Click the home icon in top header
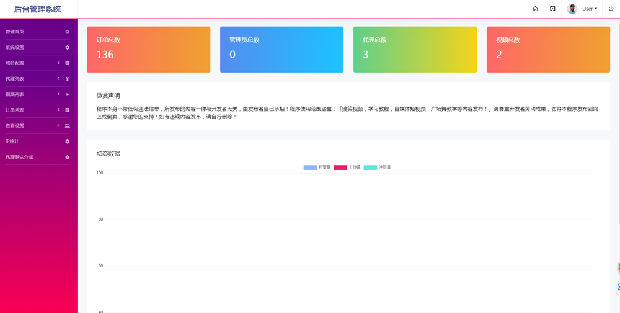The width and height of the screenshot is (620, 313). pos(535,9)
